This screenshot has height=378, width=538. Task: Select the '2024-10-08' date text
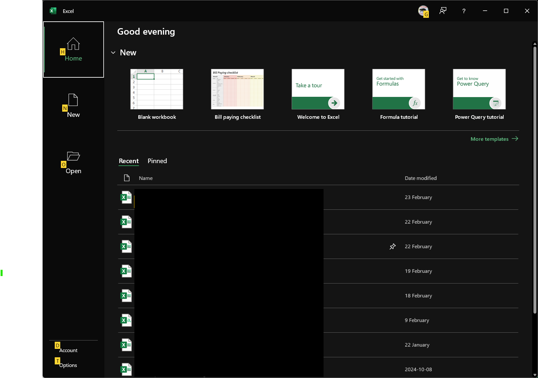(x=418, y=370)
